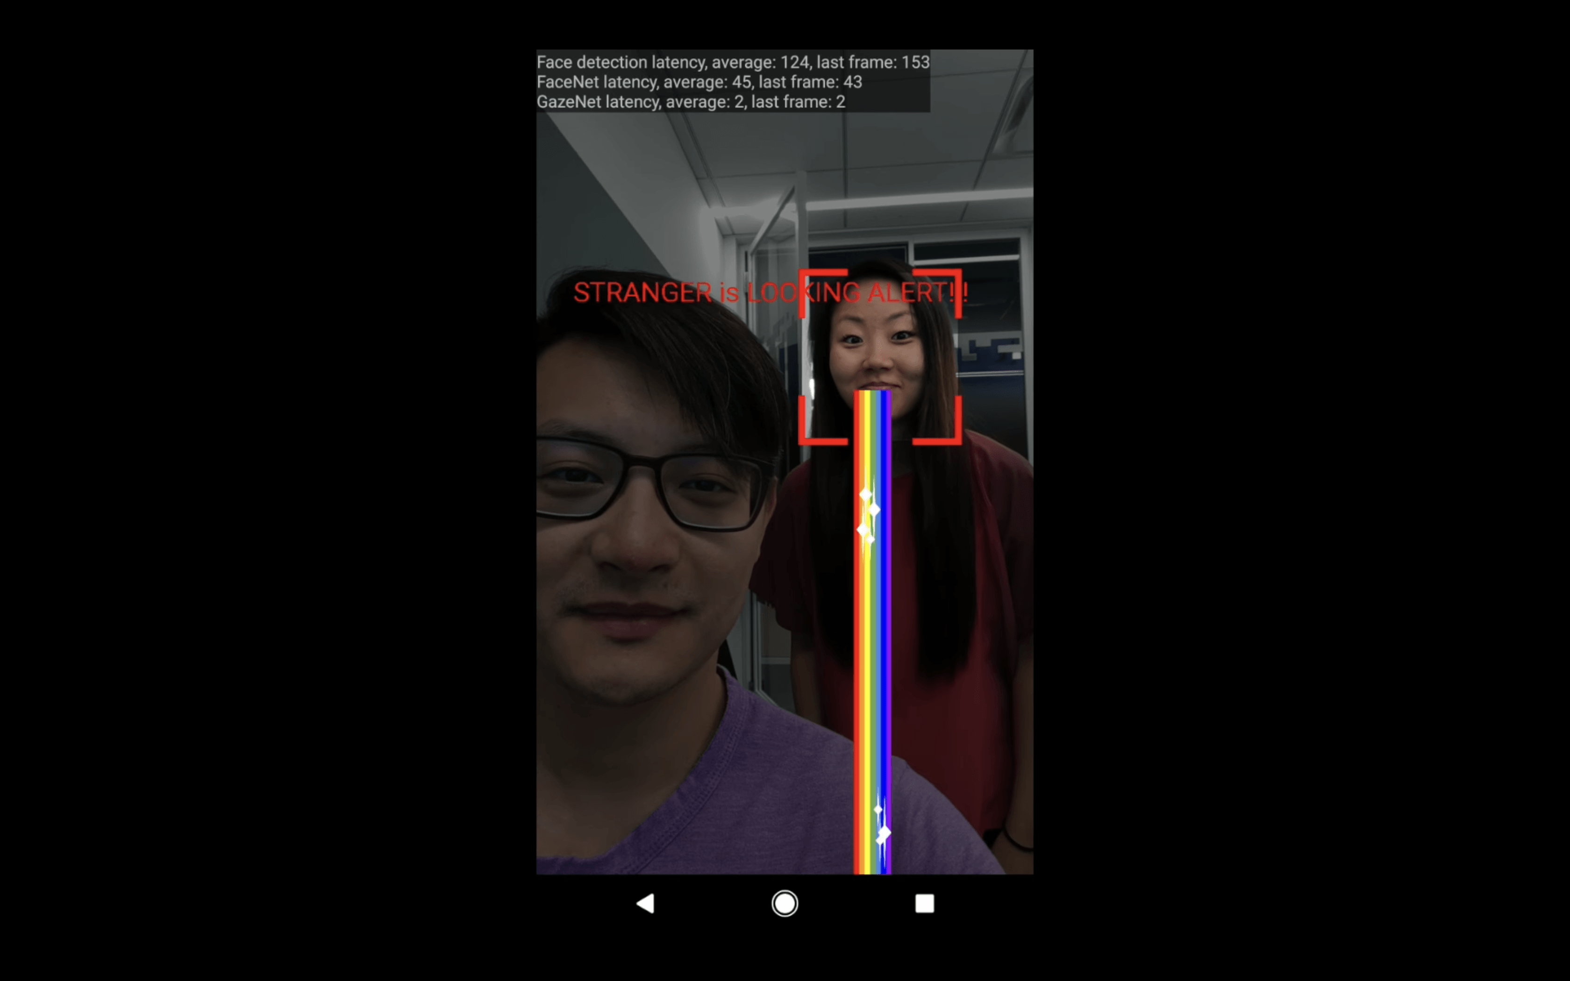Viewport: 1570px width, 981px height.
Task: Tap the Android home circle button
Action: pyautogui.click(x=785, y=903)
